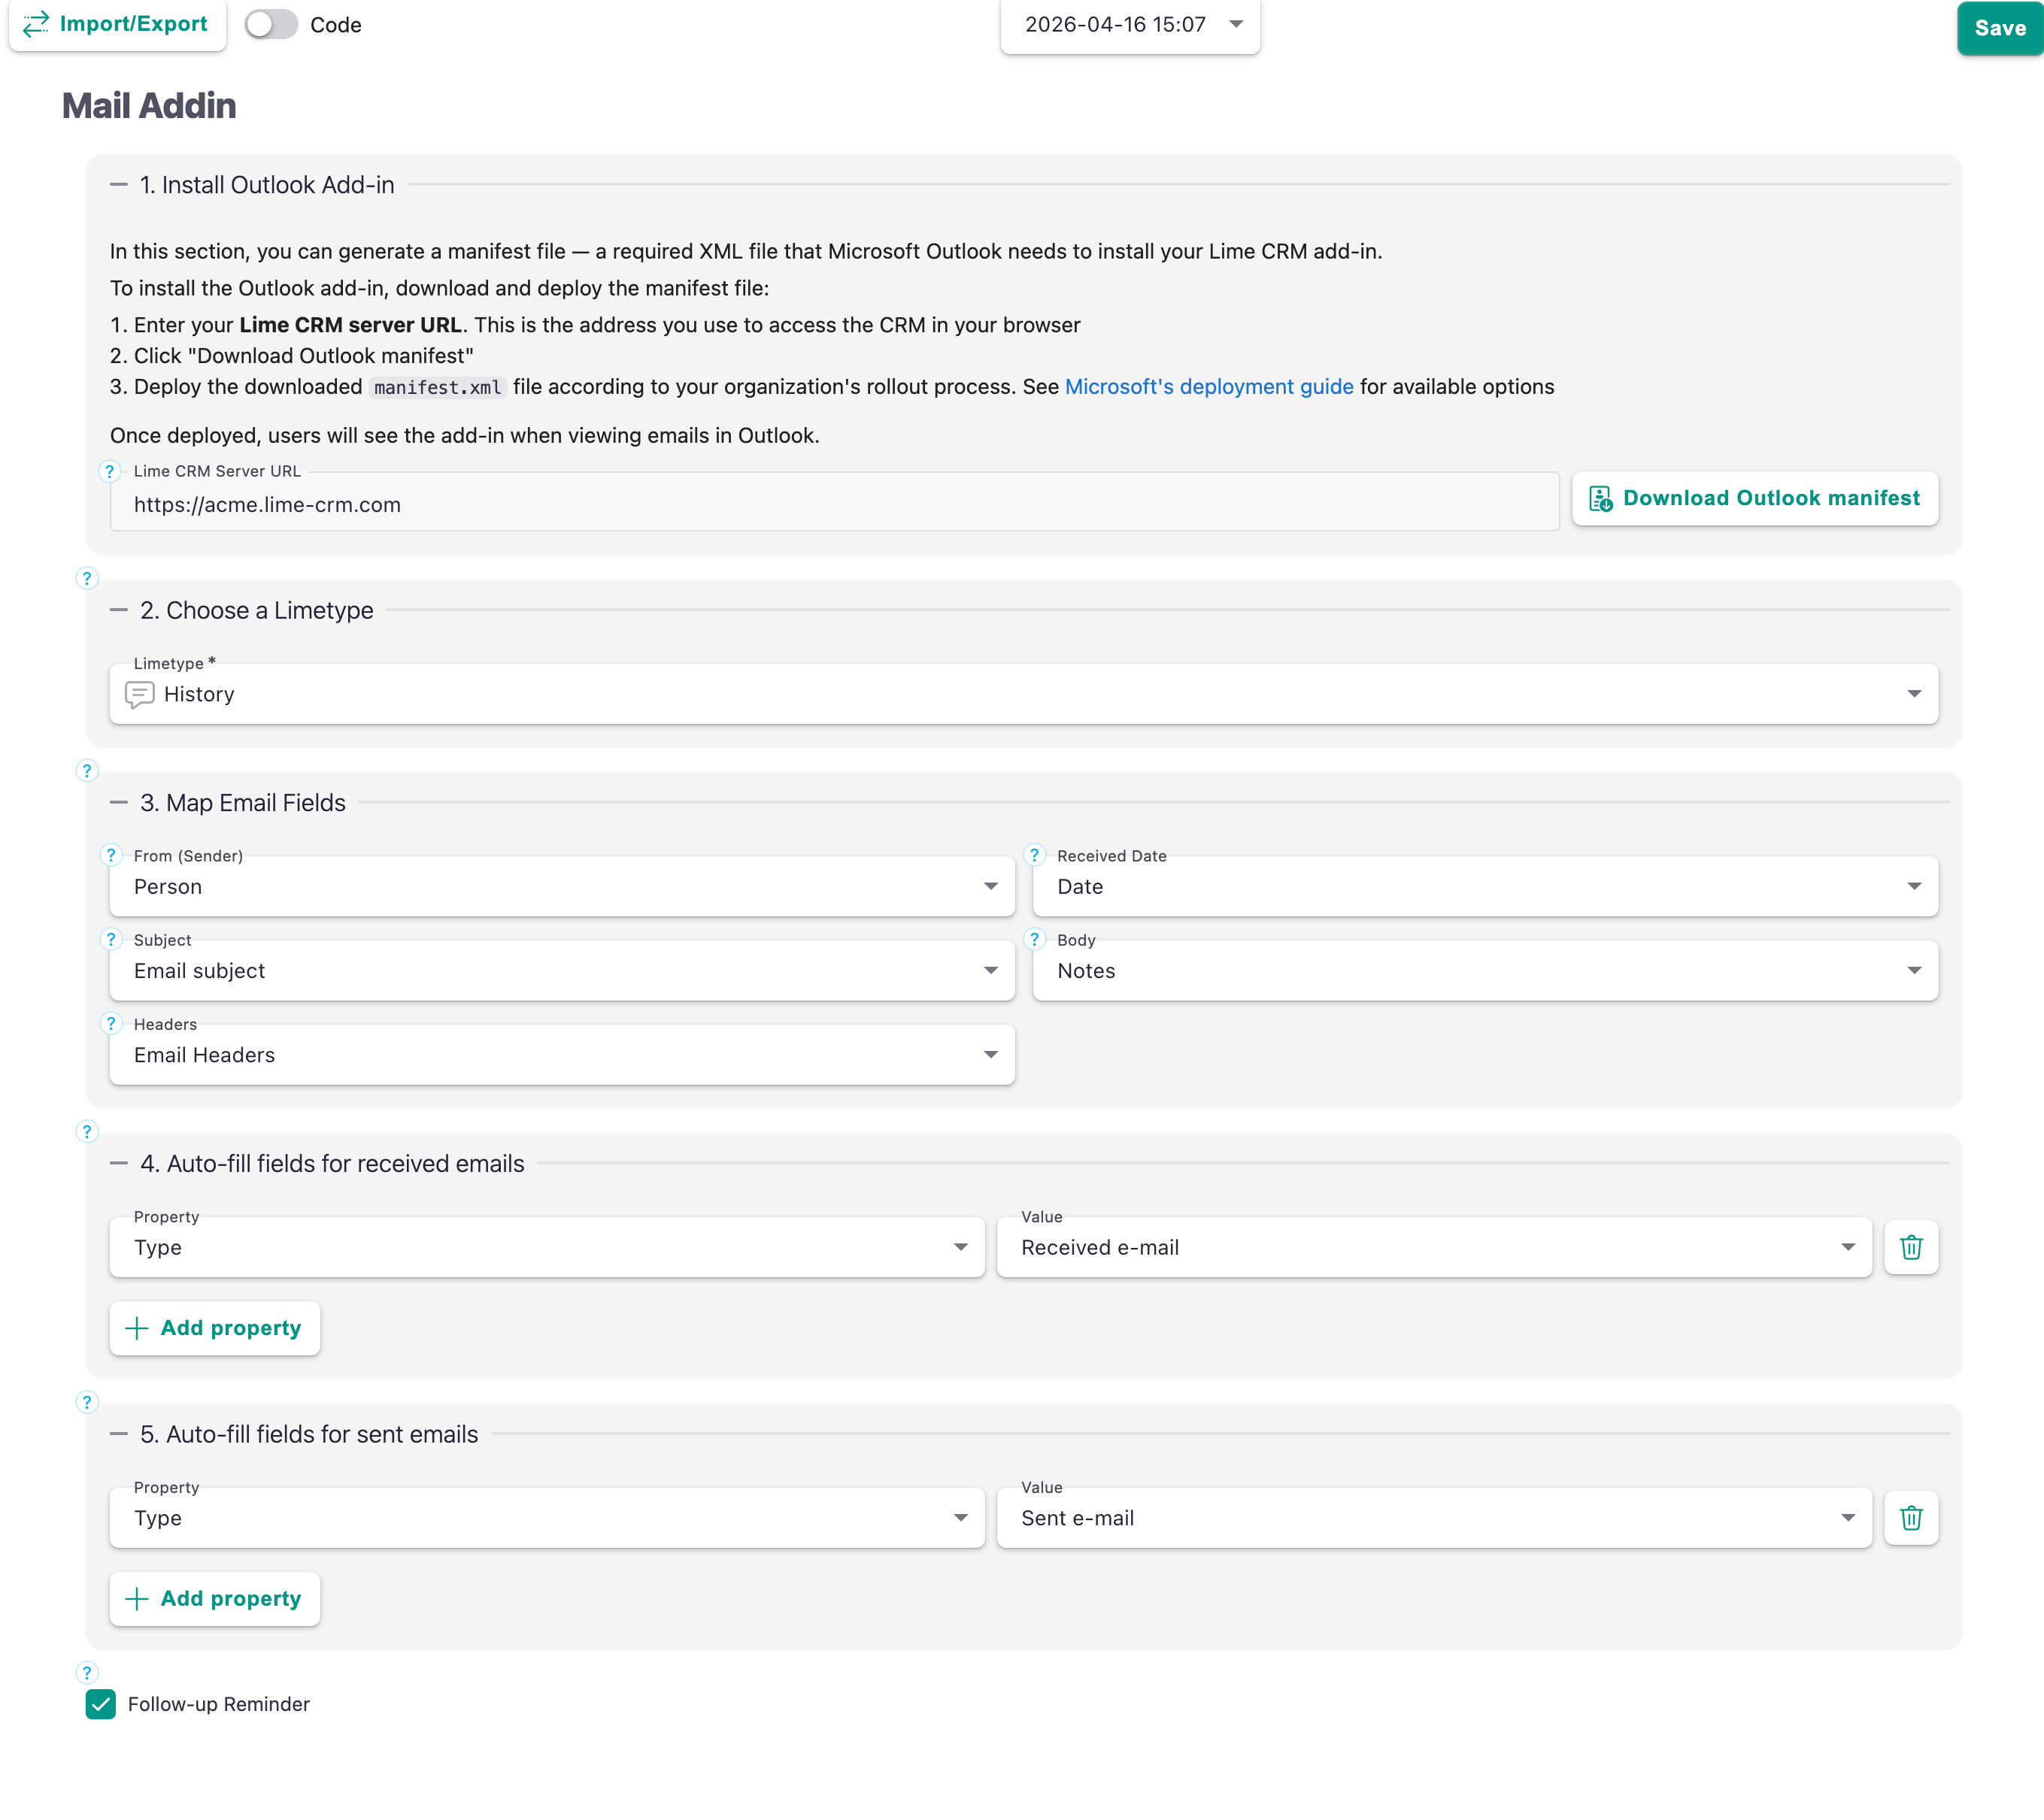
Task: Add property for sent emails
Action: click(x=215, y=1599)
